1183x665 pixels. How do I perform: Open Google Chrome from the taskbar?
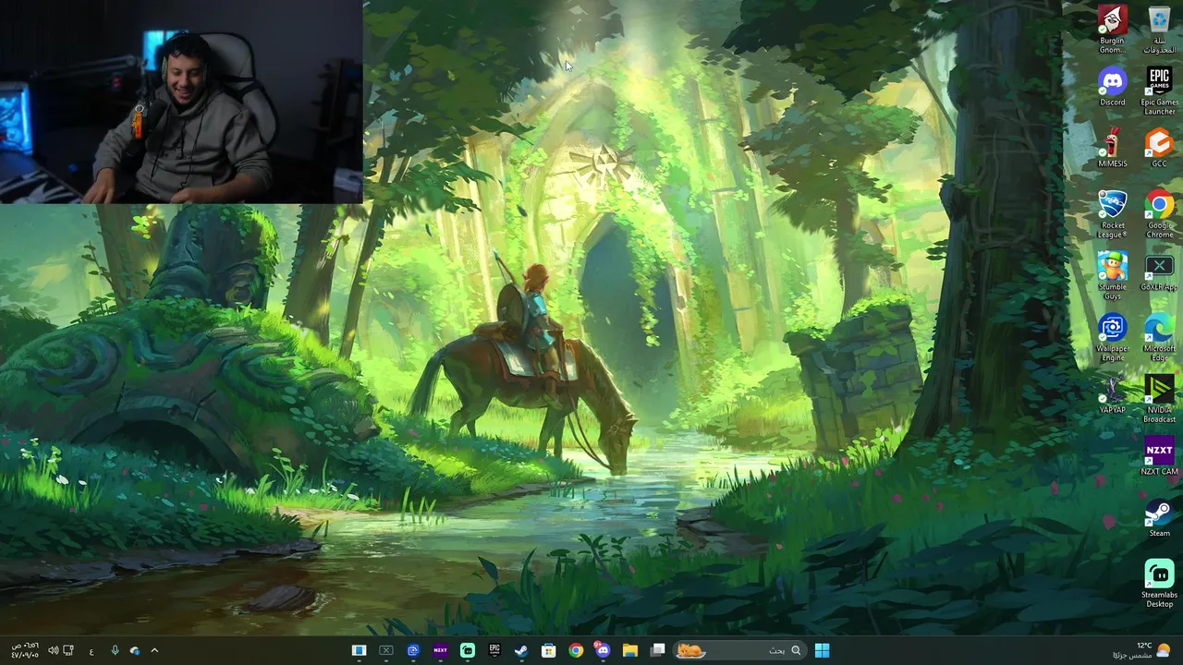click(576, 650)
